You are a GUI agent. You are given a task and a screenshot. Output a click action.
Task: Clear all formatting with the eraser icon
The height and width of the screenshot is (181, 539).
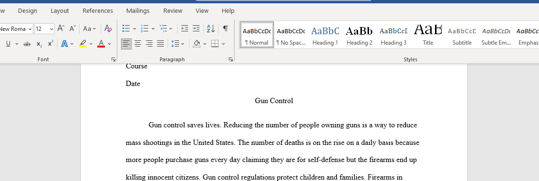click(108, 29)
